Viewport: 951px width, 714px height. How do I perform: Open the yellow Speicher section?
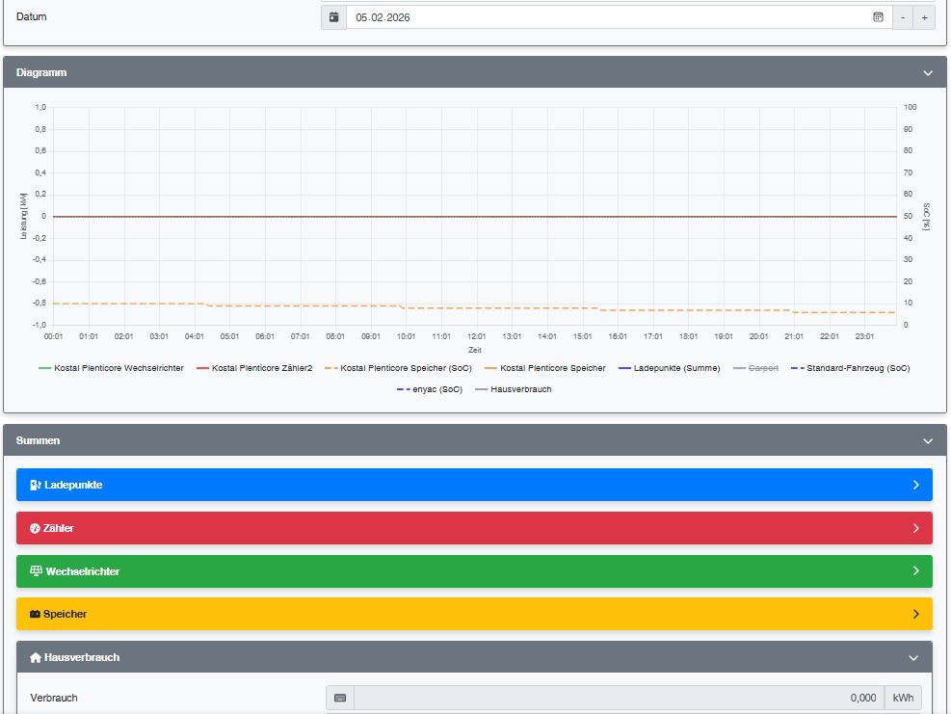[474, 614]
